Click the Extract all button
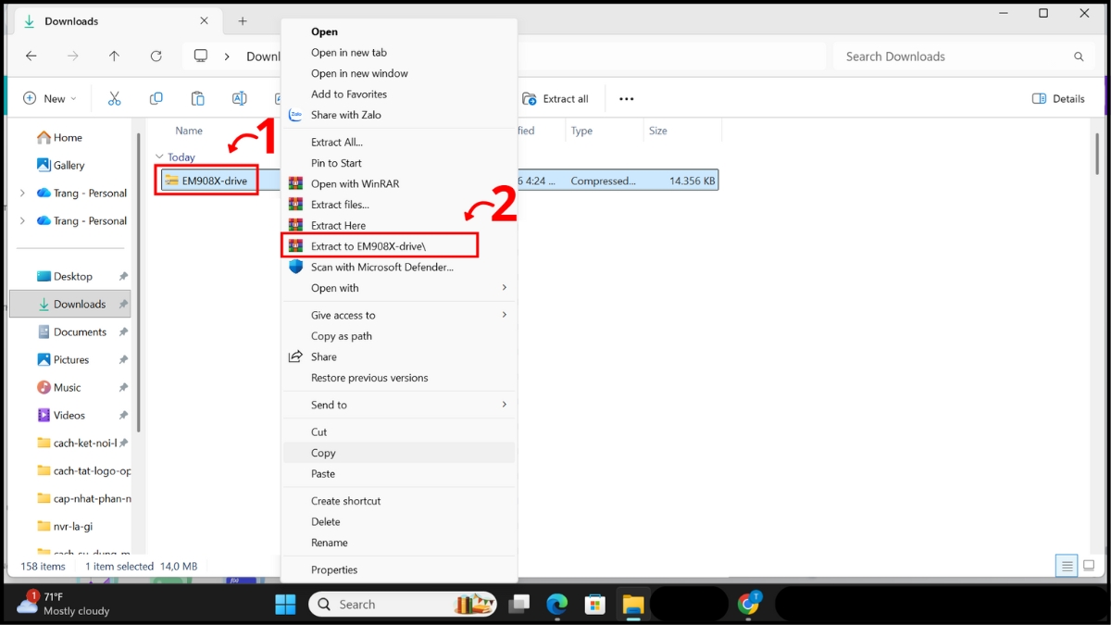The height and width of the screenshot is (625, 1111). (555, 99)
